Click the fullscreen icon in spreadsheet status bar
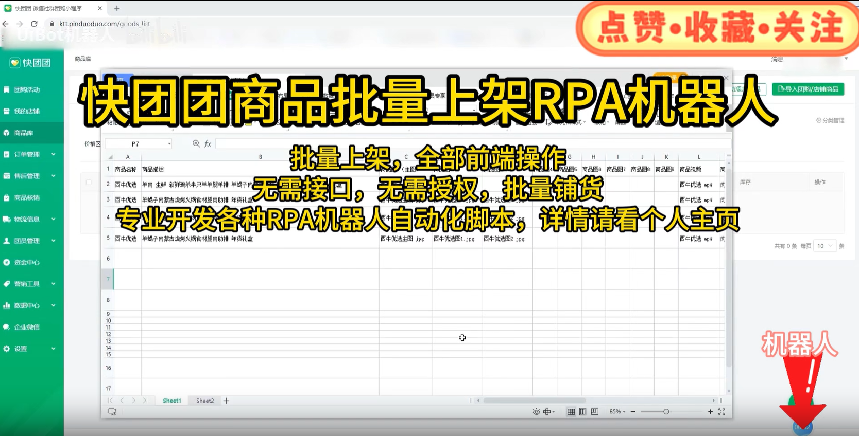The height and width of the screenshot is (436, 859). pyautogui.click(x=721, y=412)
